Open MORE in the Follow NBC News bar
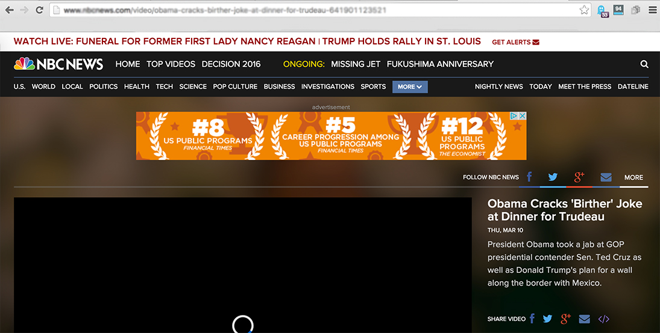The height and width of the screenshot is (333, 660). 633,177
